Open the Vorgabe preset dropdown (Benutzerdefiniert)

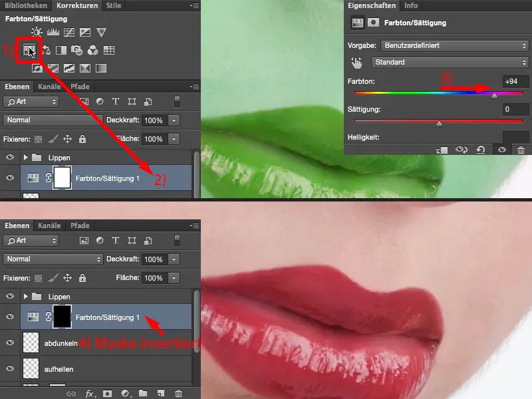coord(455,45)
